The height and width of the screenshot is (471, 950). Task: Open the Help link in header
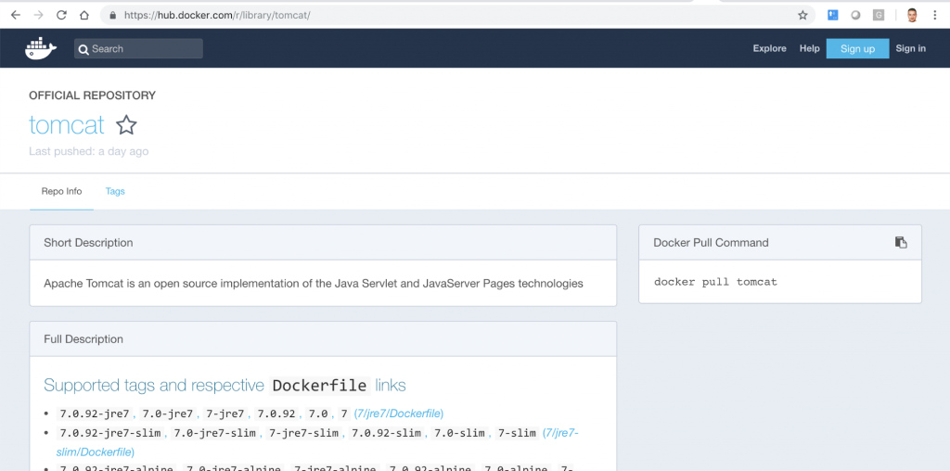[x=809, y=48]
